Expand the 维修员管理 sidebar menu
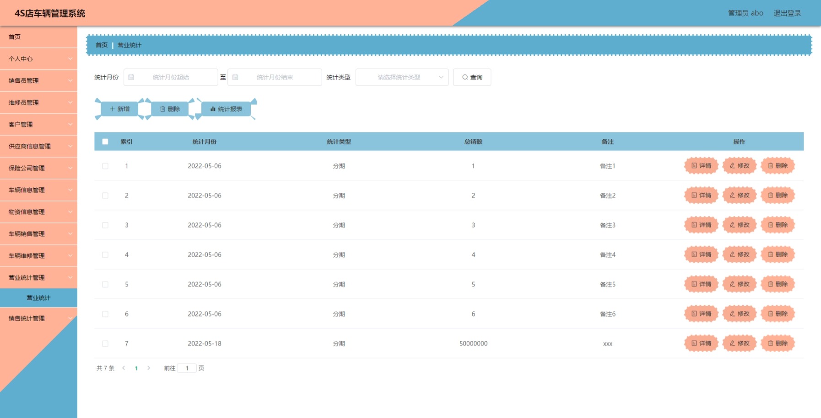 click(x=38, y=103)
